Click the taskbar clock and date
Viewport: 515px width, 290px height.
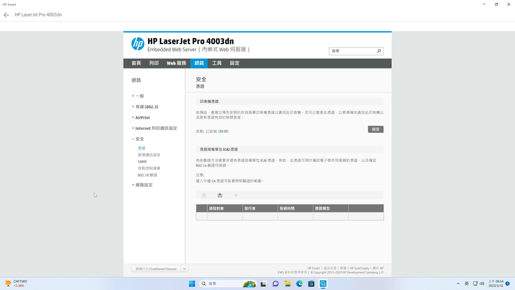coord(496,284)
